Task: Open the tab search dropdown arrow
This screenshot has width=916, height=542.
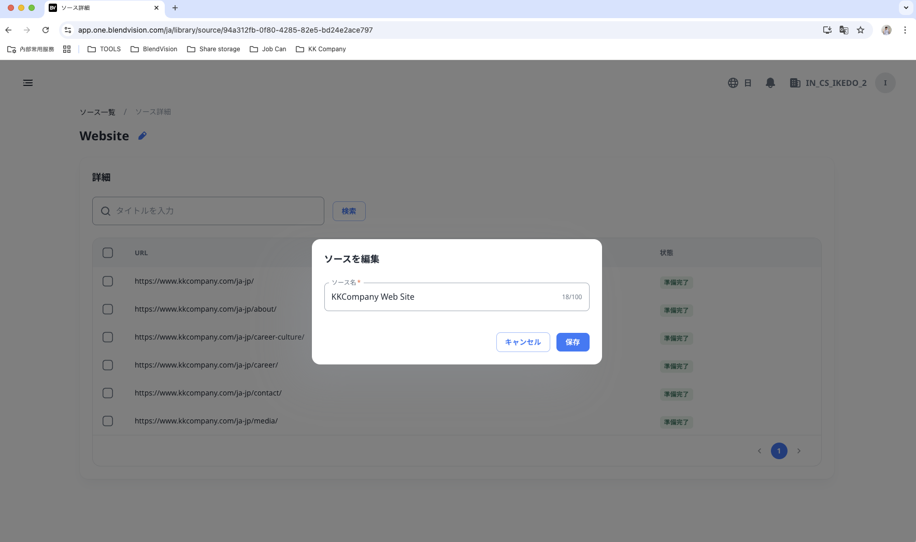Action: pos(906,8)
